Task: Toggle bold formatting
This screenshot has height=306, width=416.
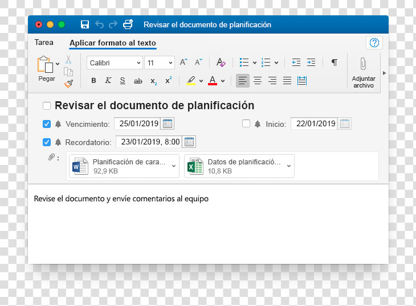Action: coord(93,80)
